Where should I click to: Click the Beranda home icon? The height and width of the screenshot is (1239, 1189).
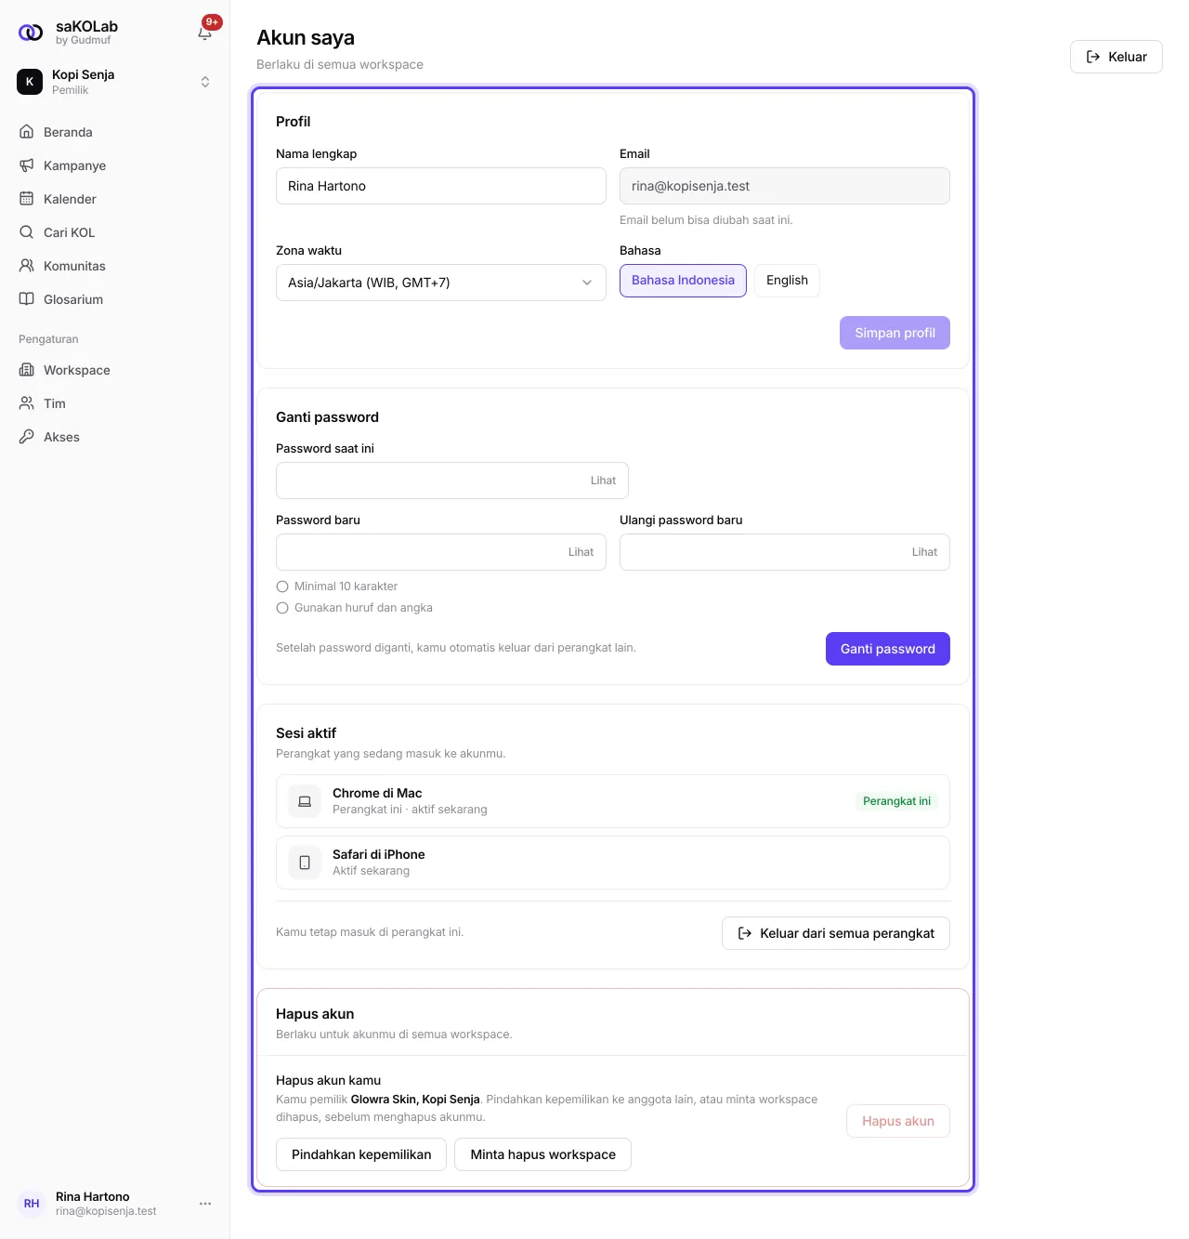click(x=27, y=132)
